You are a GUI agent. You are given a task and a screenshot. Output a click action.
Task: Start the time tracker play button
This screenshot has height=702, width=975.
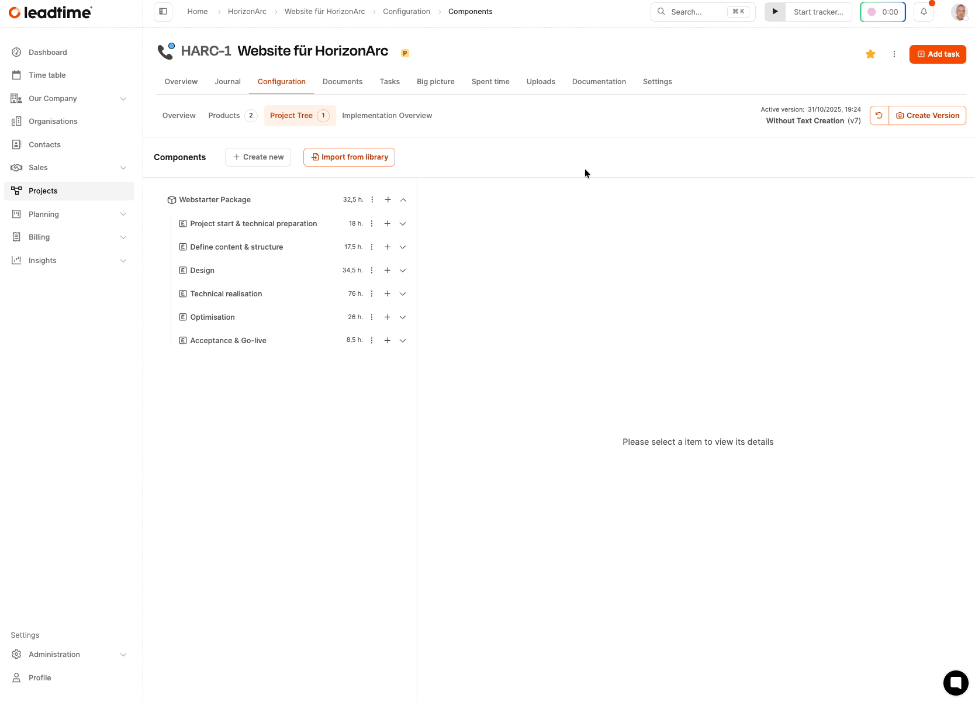[x=775, y=12]
